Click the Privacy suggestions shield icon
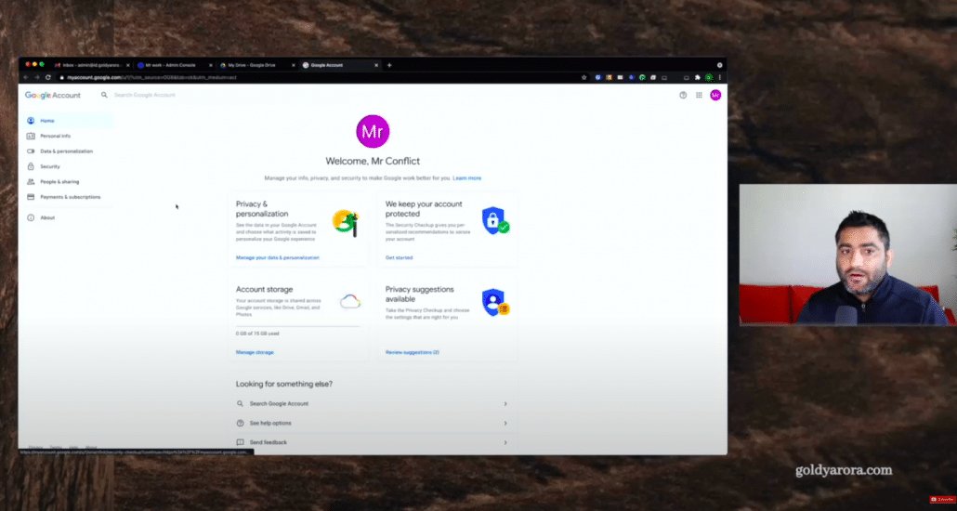957x511 pixels. (495, 302)
